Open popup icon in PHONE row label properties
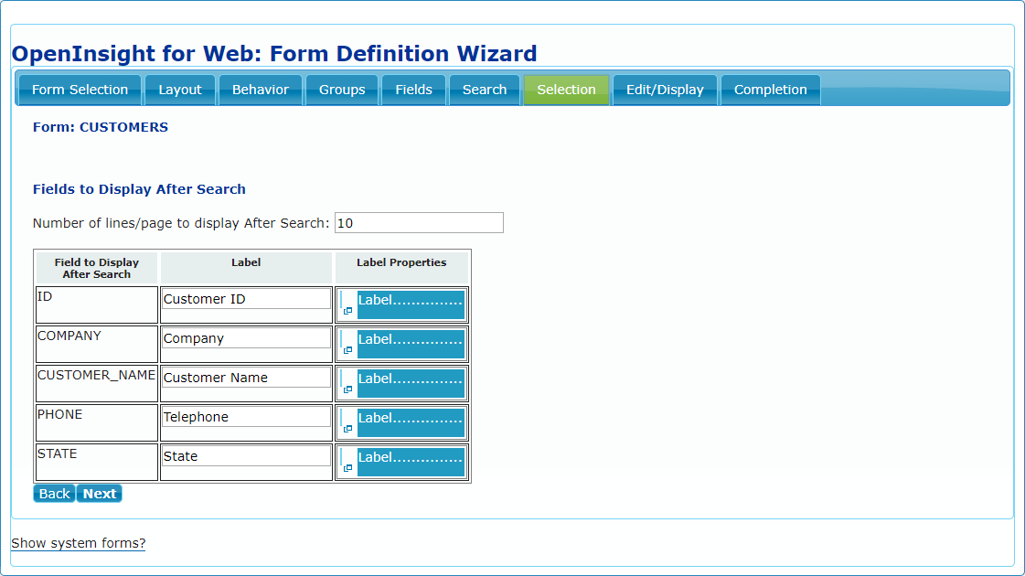This screenshot has width=1025, height=576. (x=347, y=429)
